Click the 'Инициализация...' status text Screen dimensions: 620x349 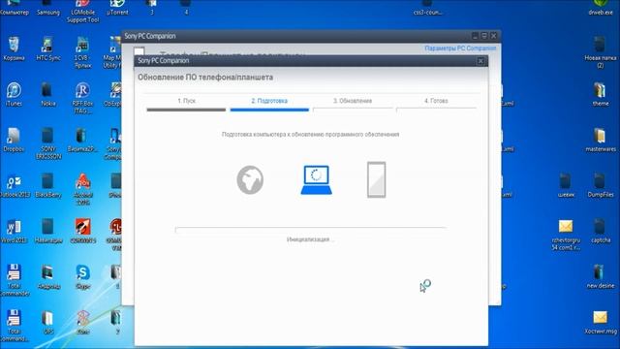(x=310, y=239)
